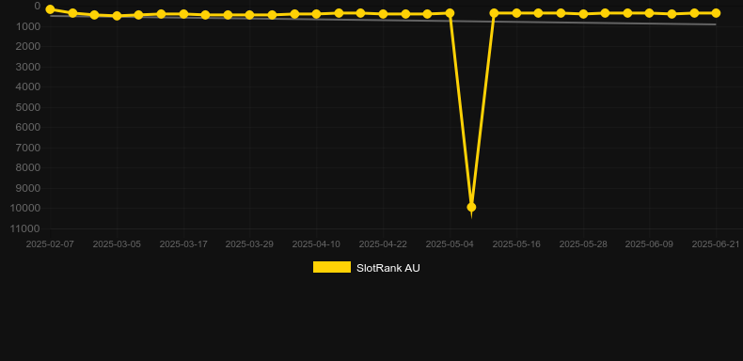Click the 10000 y-axis tick label
This screenshot has height=361, width=743.
(27, 209)
